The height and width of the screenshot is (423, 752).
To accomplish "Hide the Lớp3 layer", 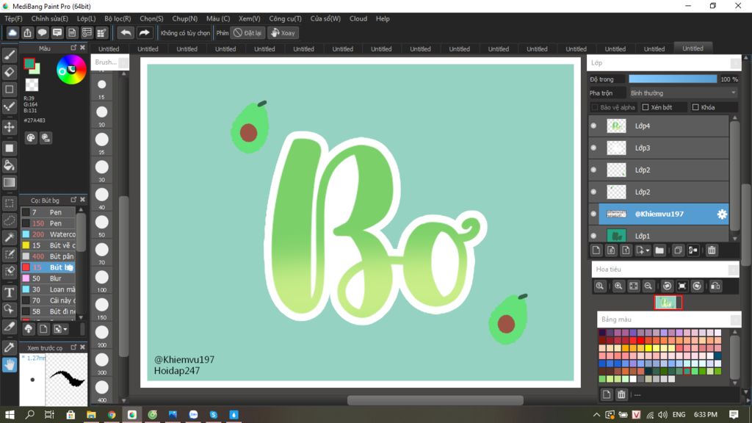I will 593,148.
